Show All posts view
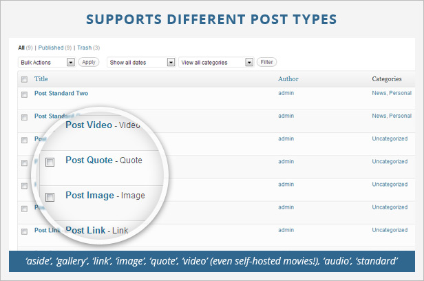The image size is (424, 281). [x=21, y=48]
